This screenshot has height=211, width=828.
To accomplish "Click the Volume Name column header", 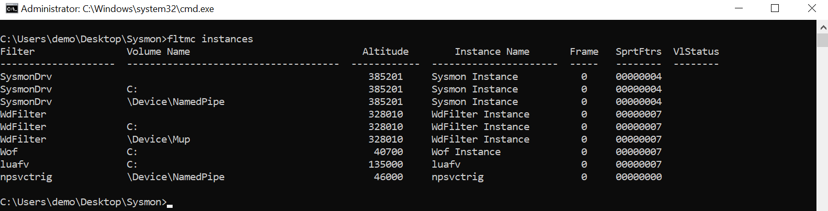I will coord(158,52).
